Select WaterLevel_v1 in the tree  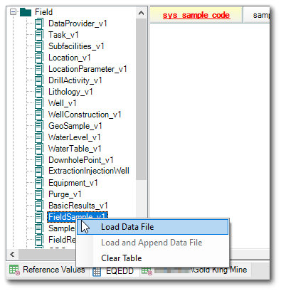point(75,137)
